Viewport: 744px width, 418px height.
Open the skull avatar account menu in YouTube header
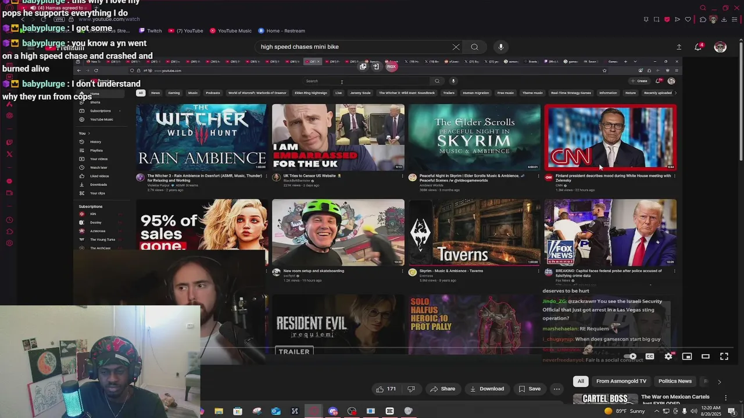[720, 47]
